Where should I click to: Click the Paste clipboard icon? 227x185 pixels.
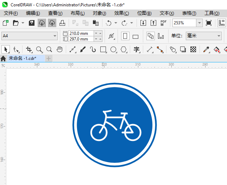(x=96, y=23)
